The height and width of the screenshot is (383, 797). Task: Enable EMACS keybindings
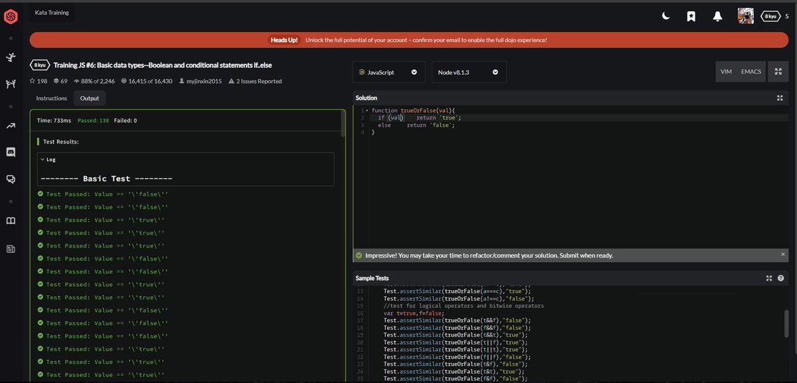(751, 72)
